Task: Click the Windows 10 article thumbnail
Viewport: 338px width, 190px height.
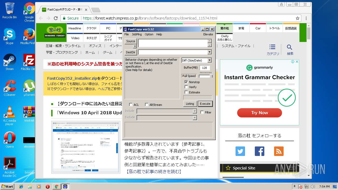Action: pyautogui.click(x=86, y=147)
